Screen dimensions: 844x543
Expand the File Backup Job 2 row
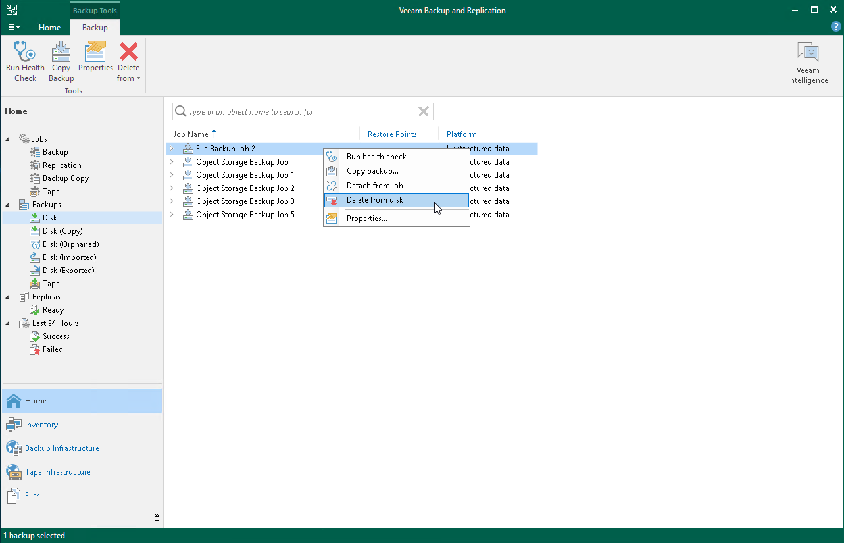pyautogui.click(x=172, y=148)
